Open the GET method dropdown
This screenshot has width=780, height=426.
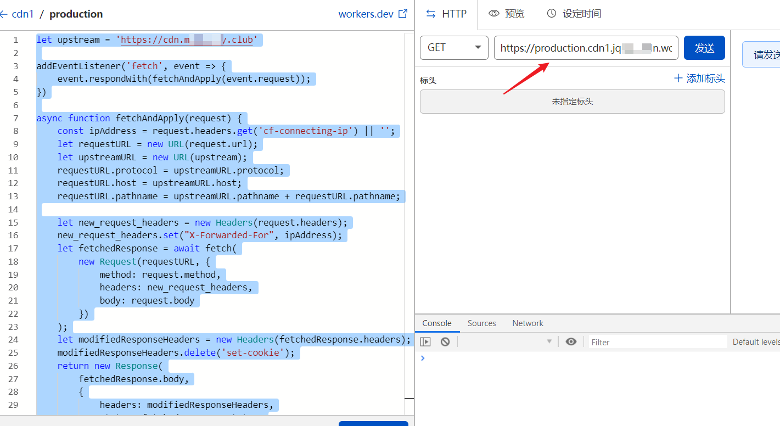point(478,48)
